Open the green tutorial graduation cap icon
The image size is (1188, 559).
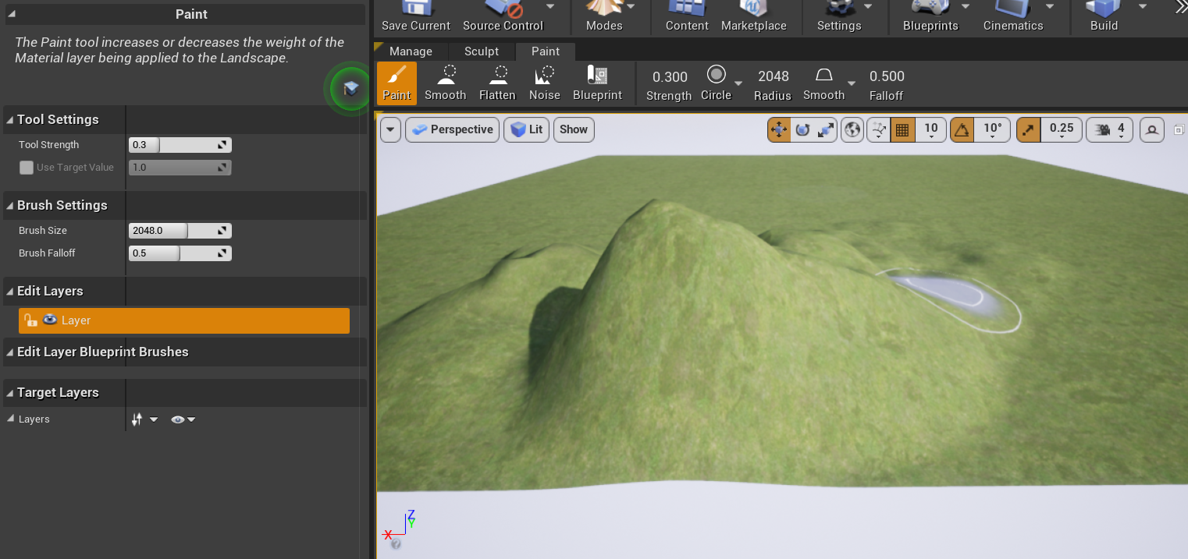pyautogui.click(x=350, y=89)
